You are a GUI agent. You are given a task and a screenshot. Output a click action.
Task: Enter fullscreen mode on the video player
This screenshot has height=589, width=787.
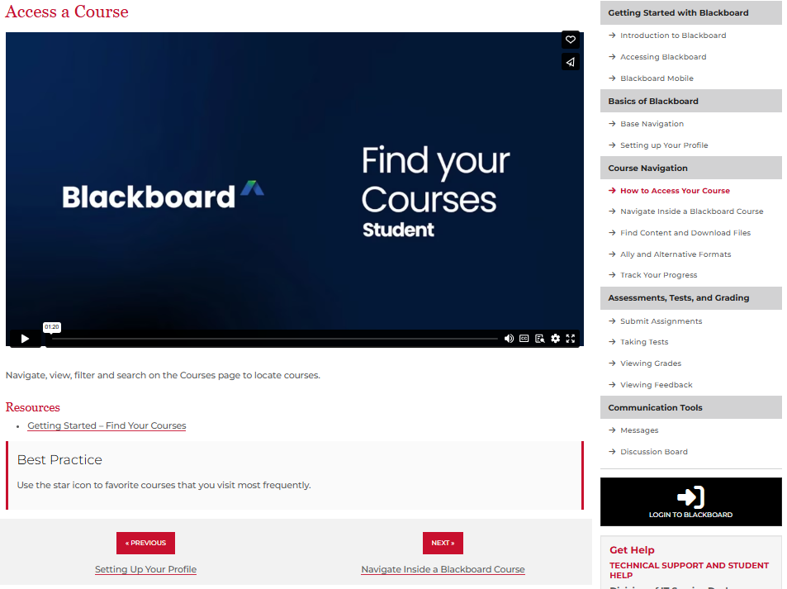click(x=570, y=338)
